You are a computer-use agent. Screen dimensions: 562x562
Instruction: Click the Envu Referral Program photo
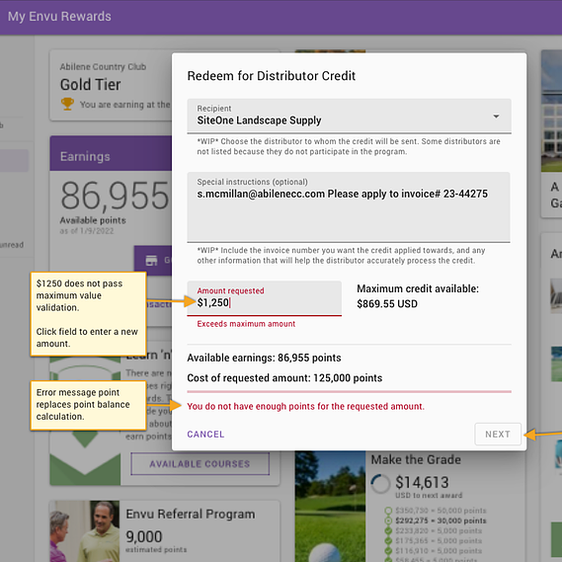85,531
